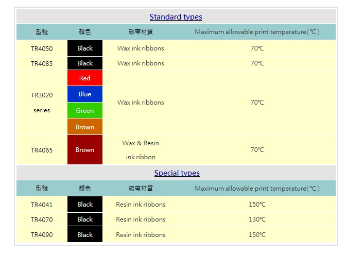Select the TR4041 model cell
346x254 pixels.
(42, 205)
